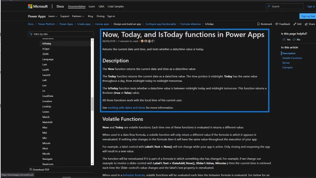This screenshot has height=178, width=316.
Task: Open working with dates and times link
Action: pos(126,108)
